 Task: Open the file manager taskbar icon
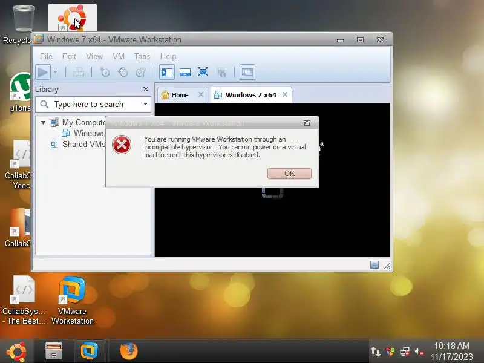(x=54, y=351)
